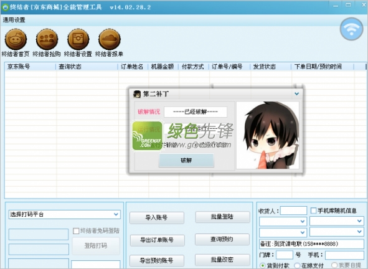
Task: Click the app logo in title bar
Action: 5,7
